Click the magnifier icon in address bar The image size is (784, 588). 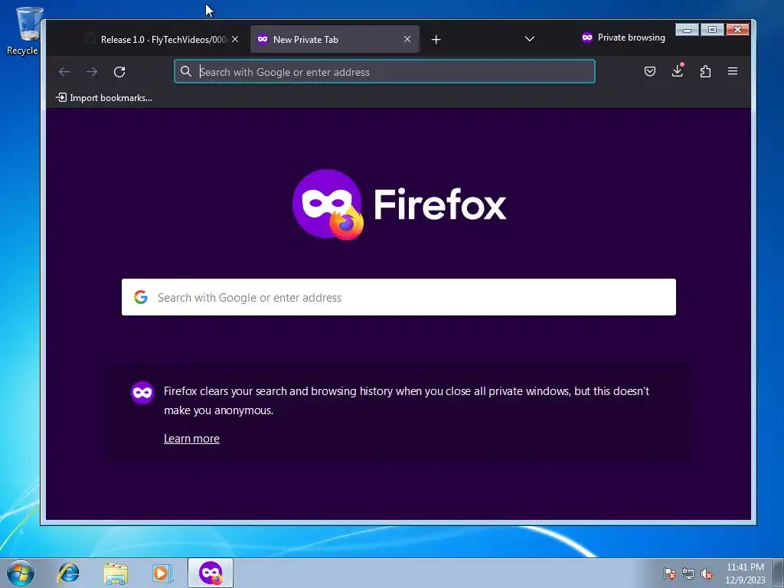click(186, 71)
